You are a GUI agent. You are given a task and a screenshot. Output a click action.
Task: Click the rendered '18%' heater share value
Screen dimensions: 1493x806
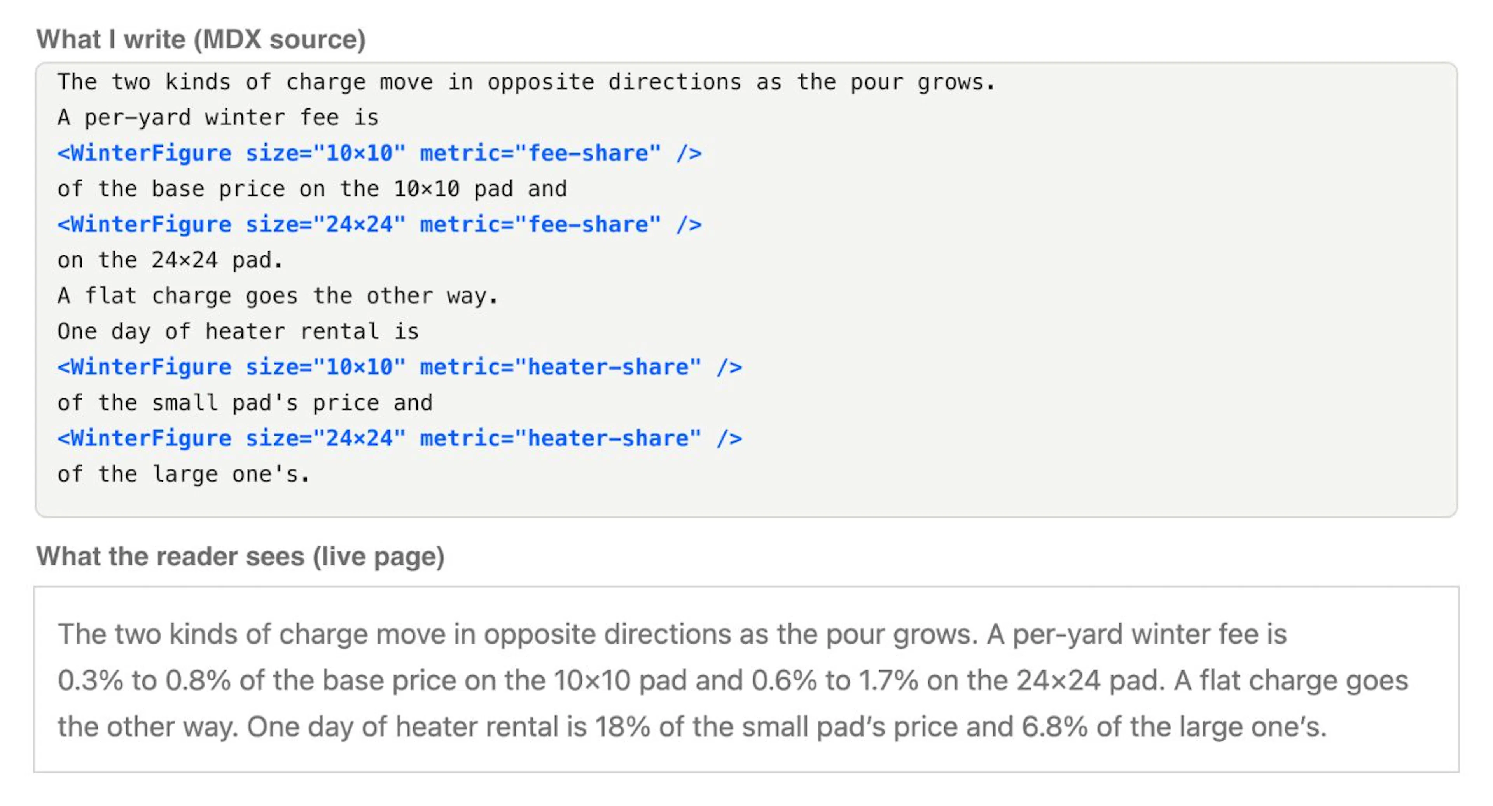pos(622,727)
